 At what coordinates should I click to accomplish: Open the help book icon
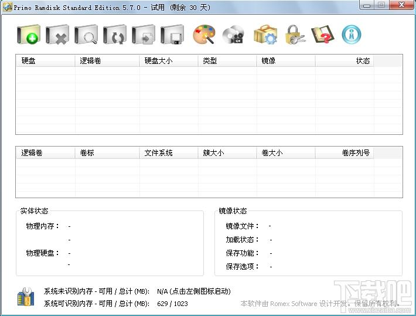tap(323, 35)
